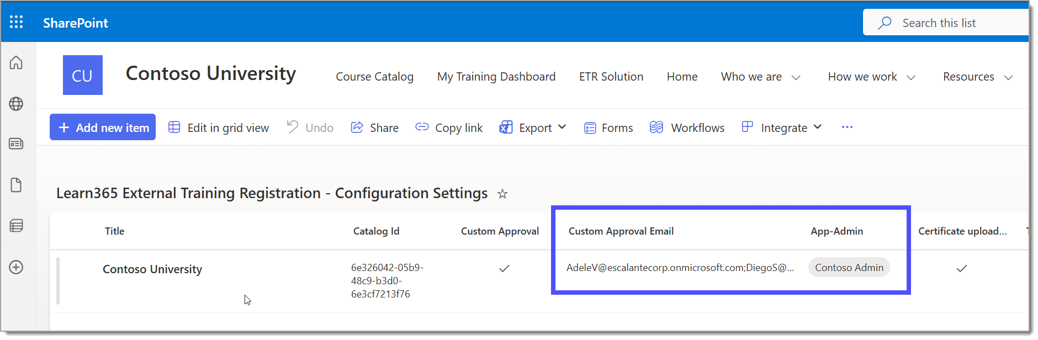
Task: Click the Forms icon
Action: coord(590,128)
